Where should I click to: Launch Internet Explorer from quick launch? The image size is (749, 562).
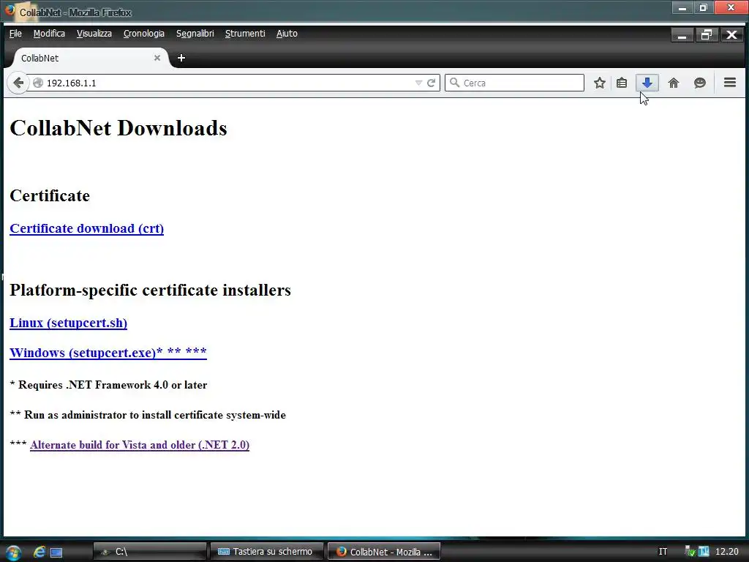[39, 552]
